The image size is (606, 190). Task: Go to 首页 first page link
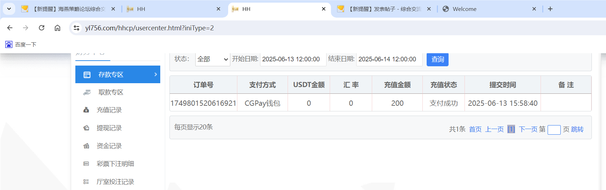tap(475, 129)
